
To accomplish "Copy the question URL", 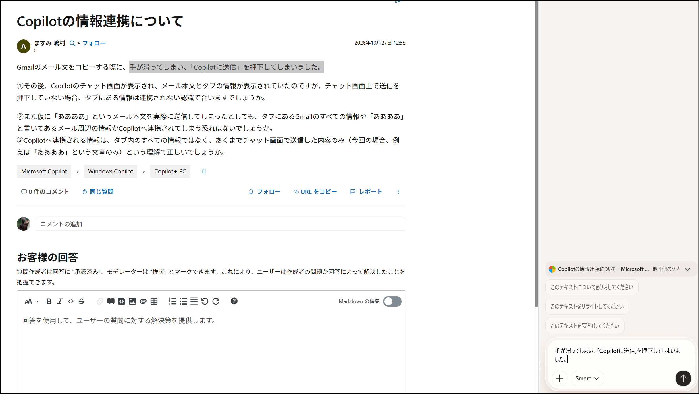I will coord(315,192).
